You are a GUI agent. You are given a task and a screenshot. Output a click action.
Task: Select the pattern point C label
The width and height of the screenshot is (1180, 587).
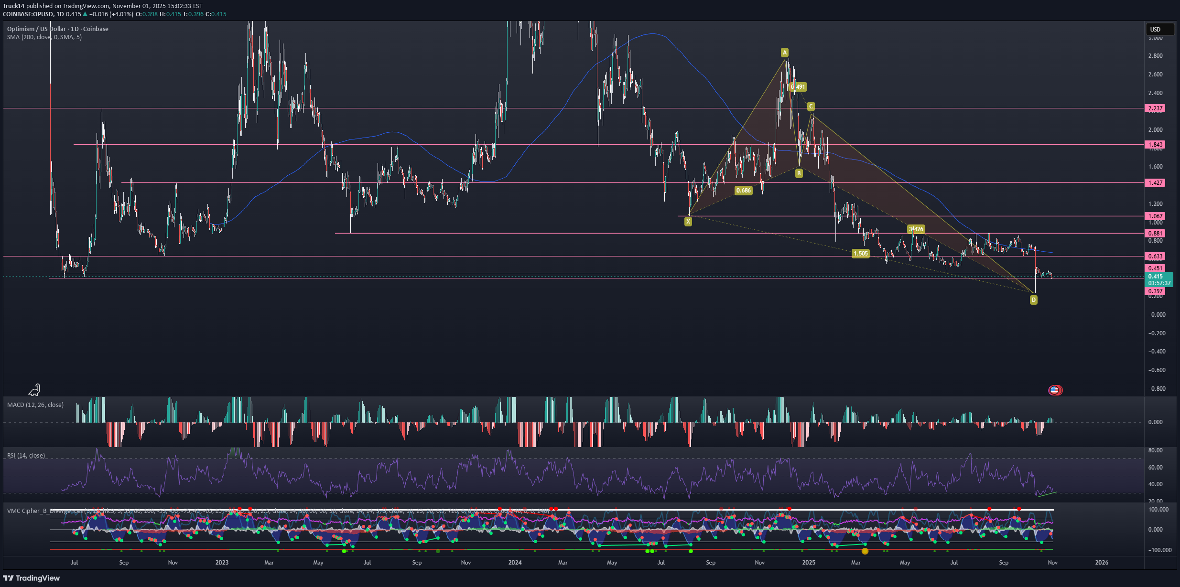[x=811, y=107]
